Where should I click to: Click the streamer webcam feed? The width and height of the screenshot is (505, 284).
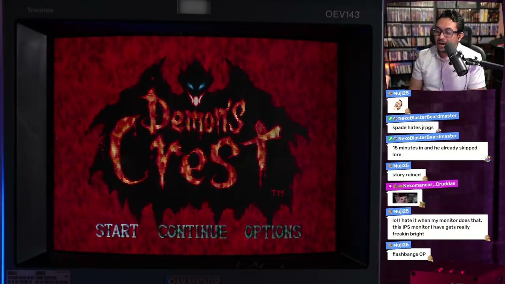(x=444, y=45)
